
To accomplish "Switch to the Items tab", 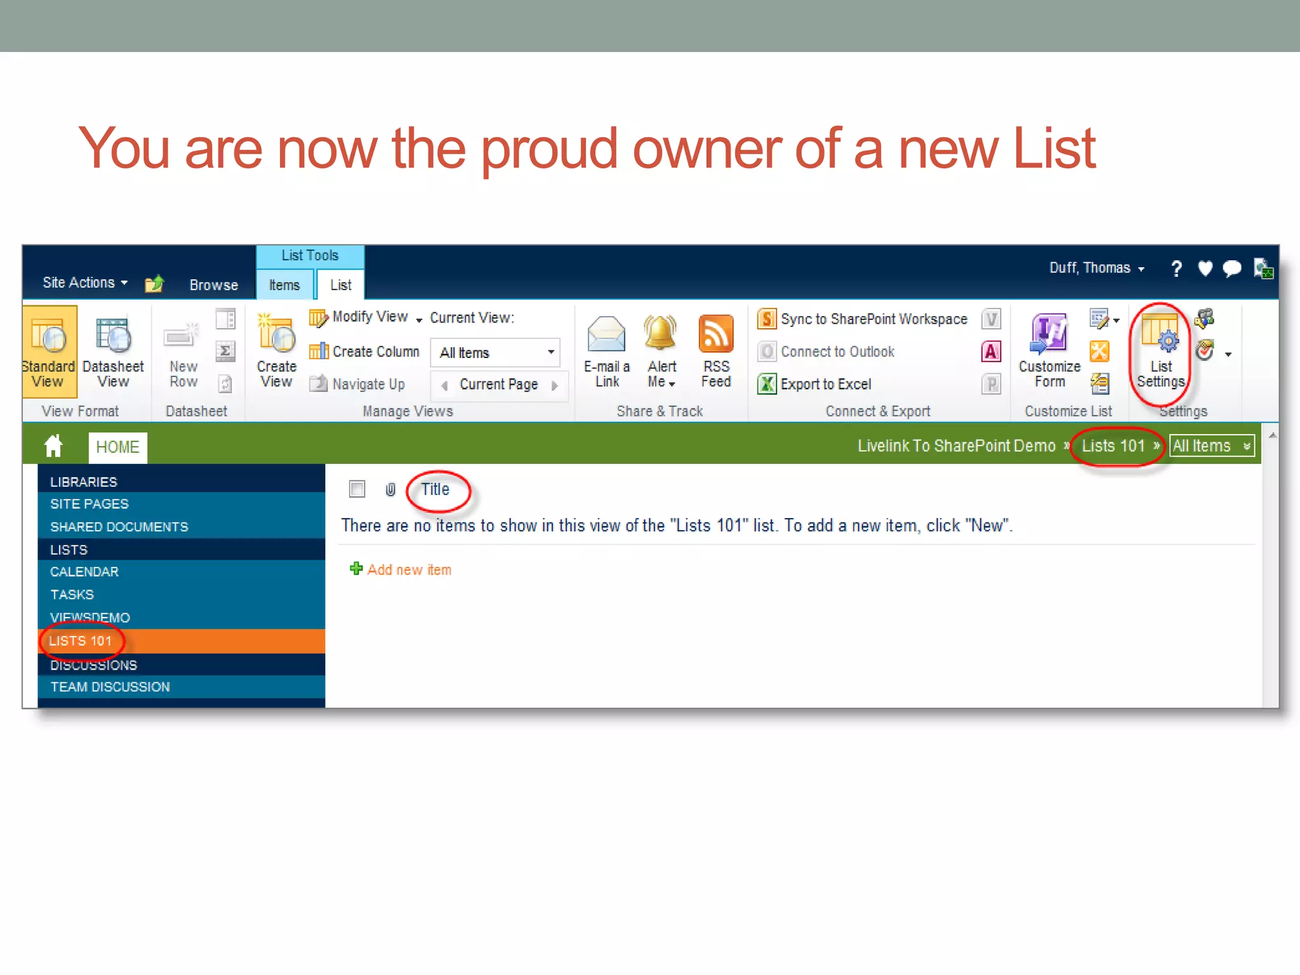I will click(x=284, y=285).
